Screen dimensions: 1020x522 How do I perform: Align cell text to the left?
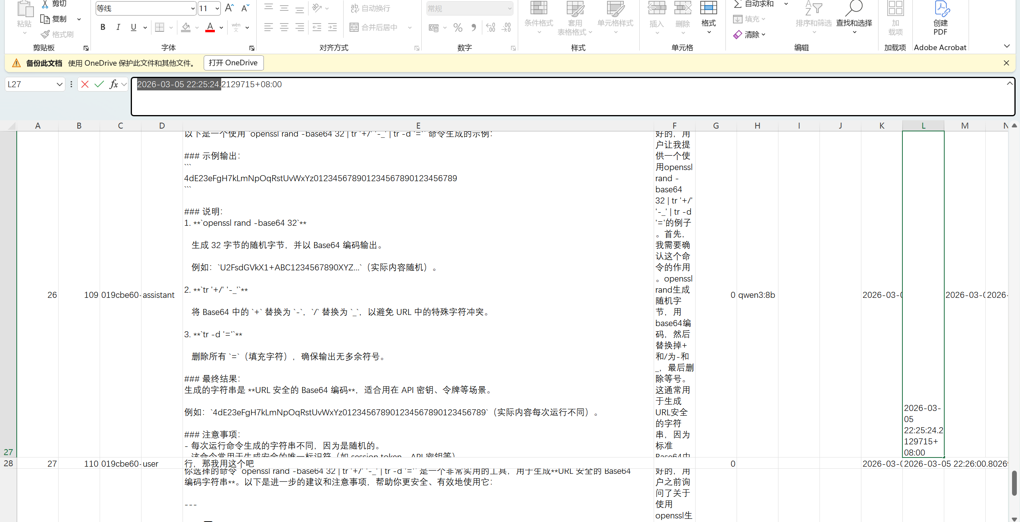(269, 27)
